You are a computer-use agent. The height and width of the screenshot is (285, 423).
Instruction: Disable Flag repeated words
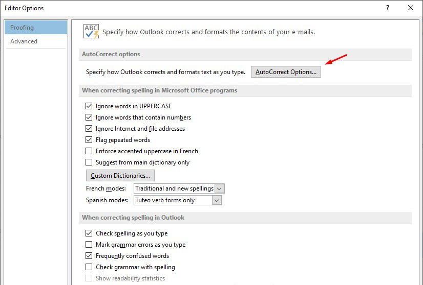pos(89,140)
